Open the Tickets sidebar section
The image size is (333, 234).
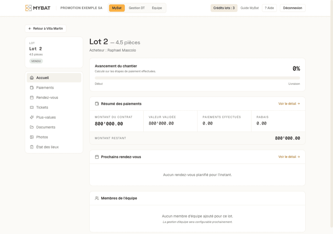coord(54,107)
